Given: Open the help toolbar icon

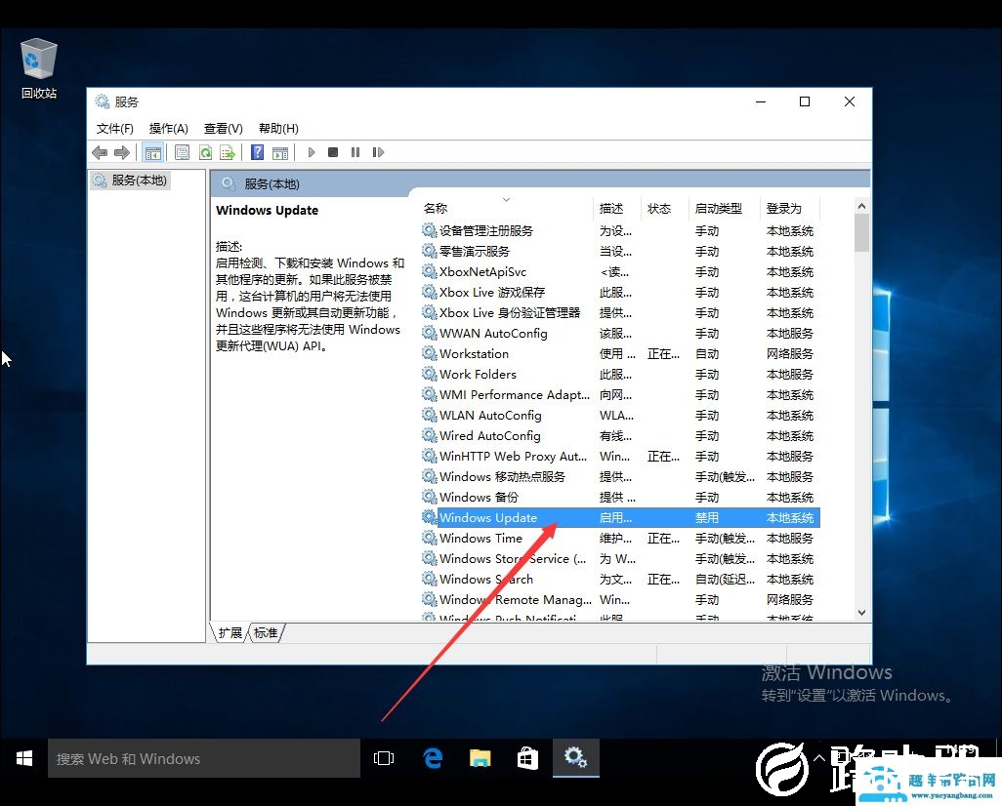Looking at the screenshot, I should [258, 152].
